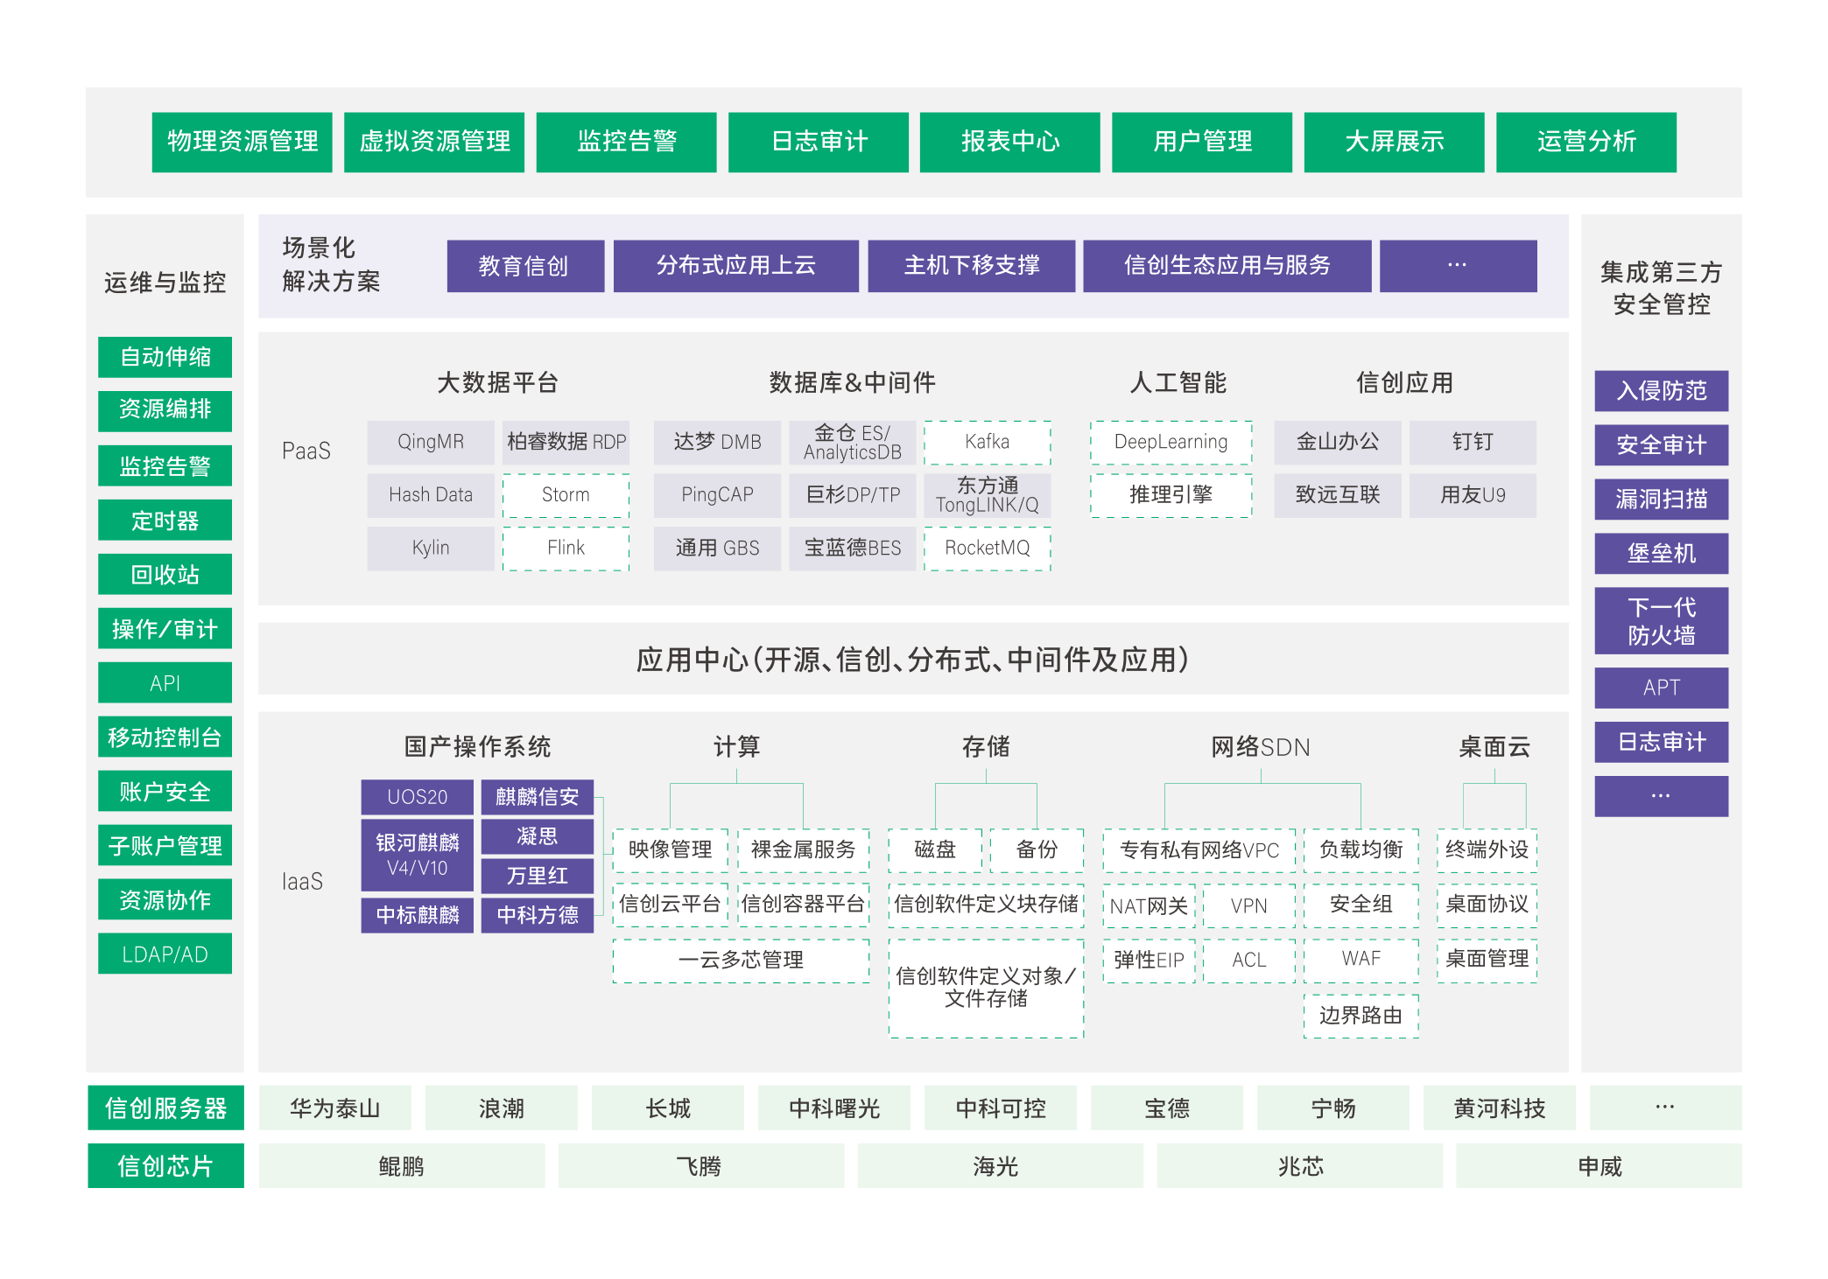Click the 一云多芯管理 box
1828x1279 pixels.
742,961
